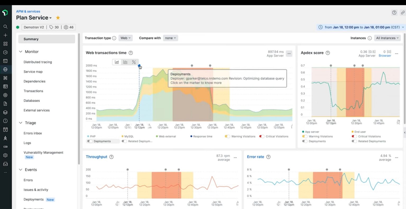406x209 pixels.
Task: Switch Web transactions time to percentage view
Action: point(133,62)
